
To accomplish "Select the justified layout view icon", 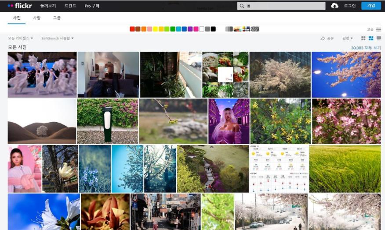I will pos(371,38).
